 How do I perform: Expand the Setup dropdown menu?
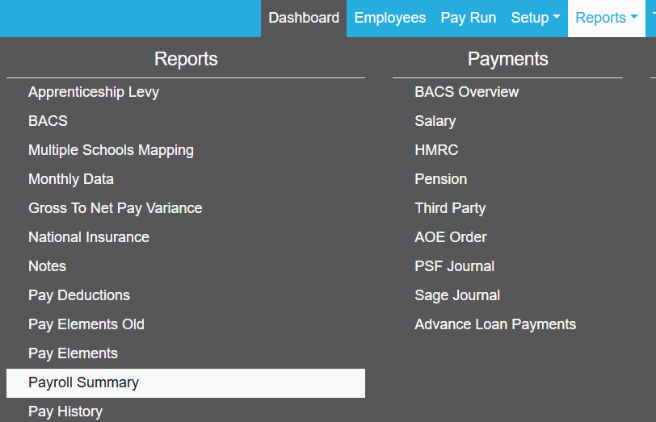pyautogui.click(x=535, y=18)
